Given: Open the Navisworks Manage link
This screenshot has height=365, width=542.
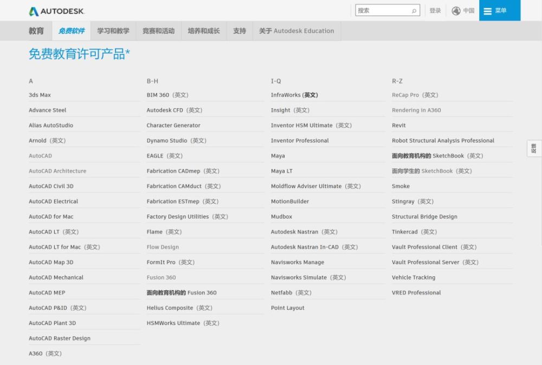Looking at the screenshot, I should 297,262.
